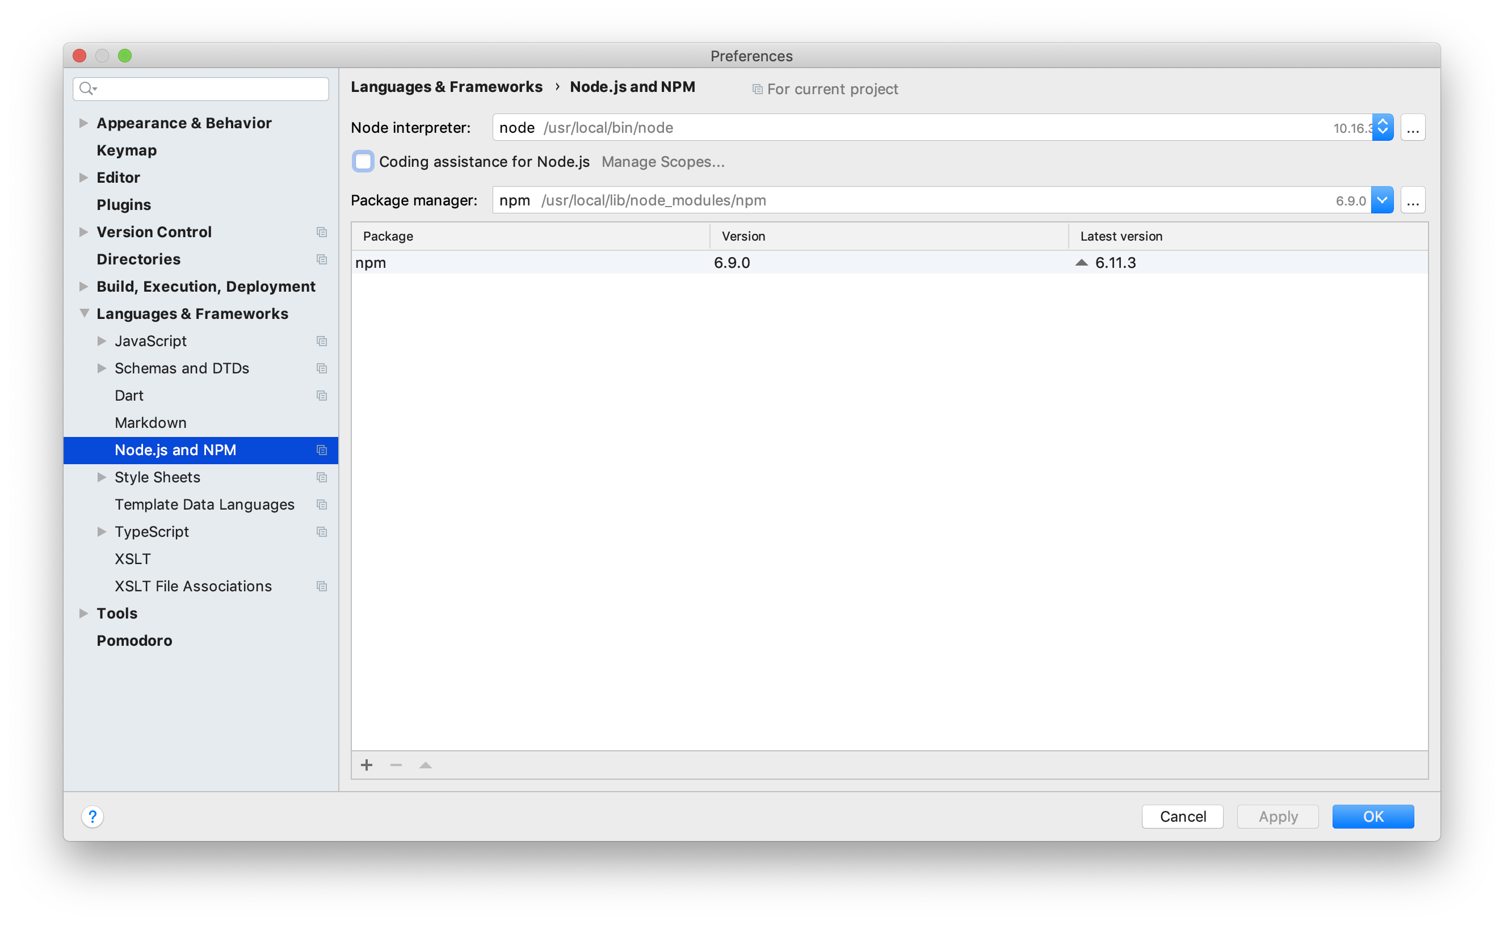Click the For current project icon
The image size is (1504, 925).
(757, 89)
